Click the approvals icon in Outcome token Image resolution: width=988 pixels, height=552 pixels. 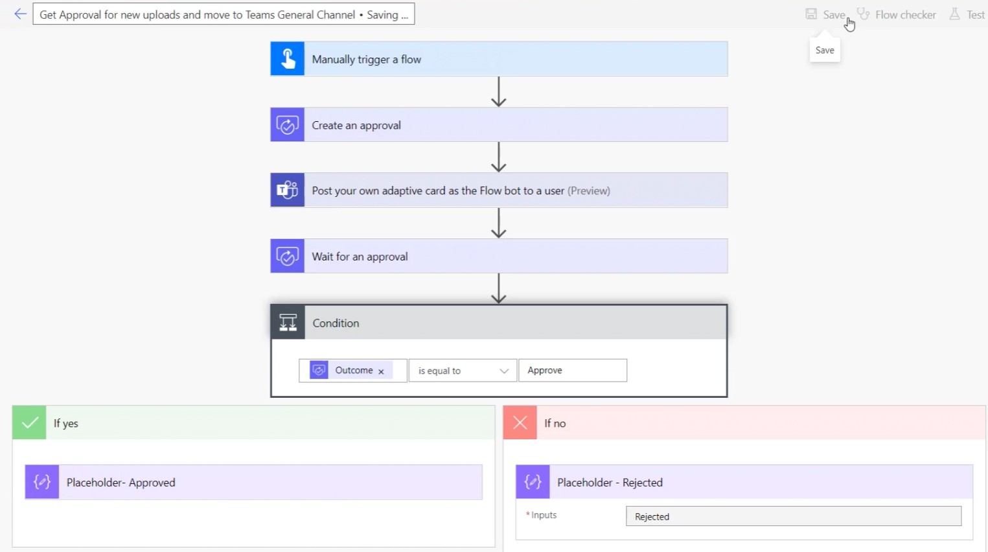tap(319, 370)
